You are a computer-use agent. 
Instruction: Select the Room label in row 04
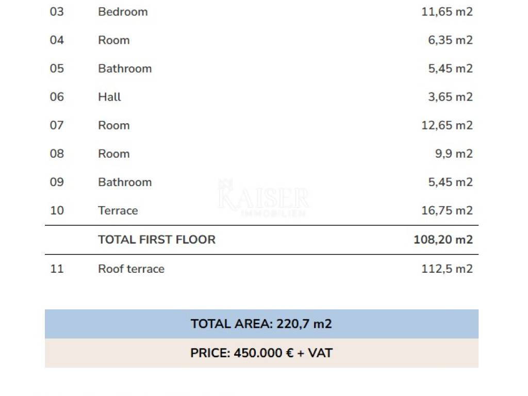[114, 40]
